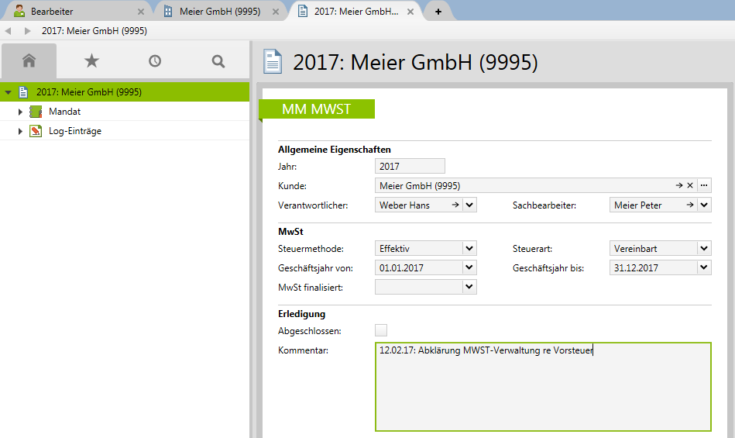Open the Favorites star tab
The image size is (735, 438).
92,61
